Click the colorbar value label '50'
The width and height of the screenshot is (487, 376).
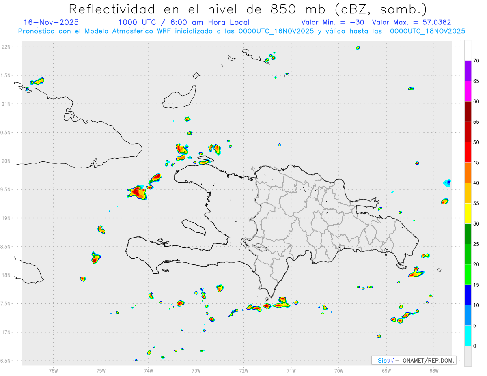(476, 142)
